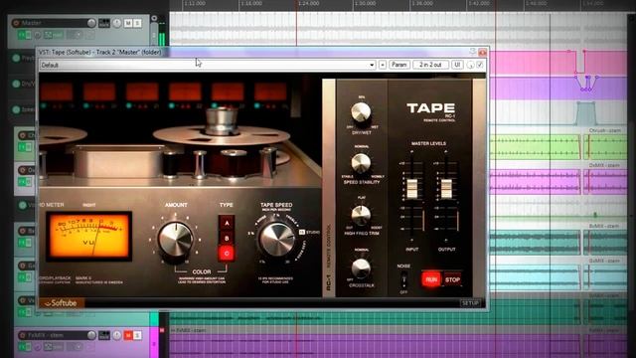Open the SETUP button at bottom right

(x=470, y=303)
